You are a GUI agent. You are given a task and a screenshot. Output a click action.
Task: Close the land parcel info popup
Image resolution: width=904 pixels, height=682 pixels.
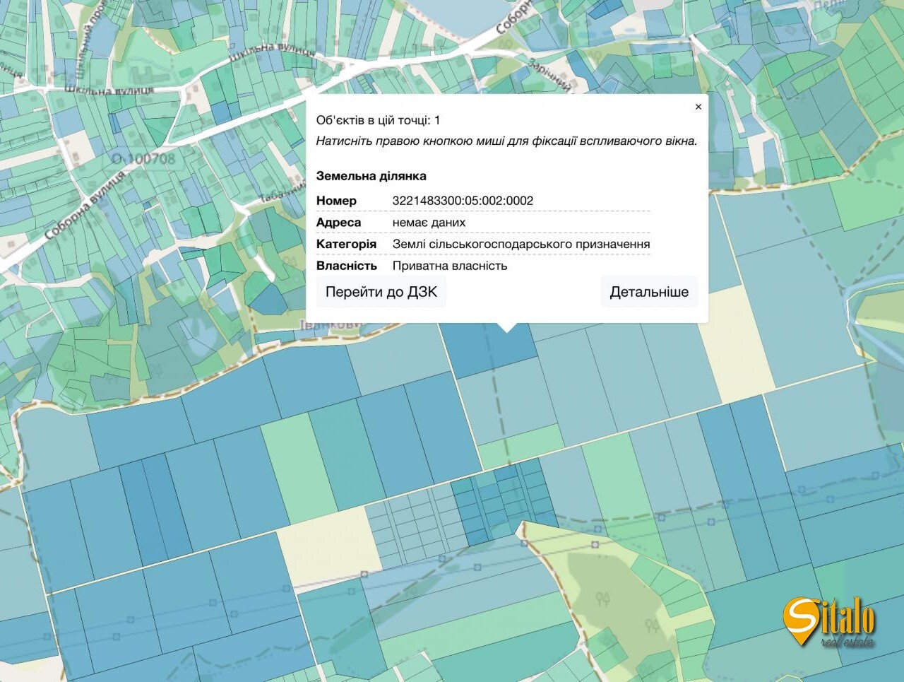coord(698,107)
